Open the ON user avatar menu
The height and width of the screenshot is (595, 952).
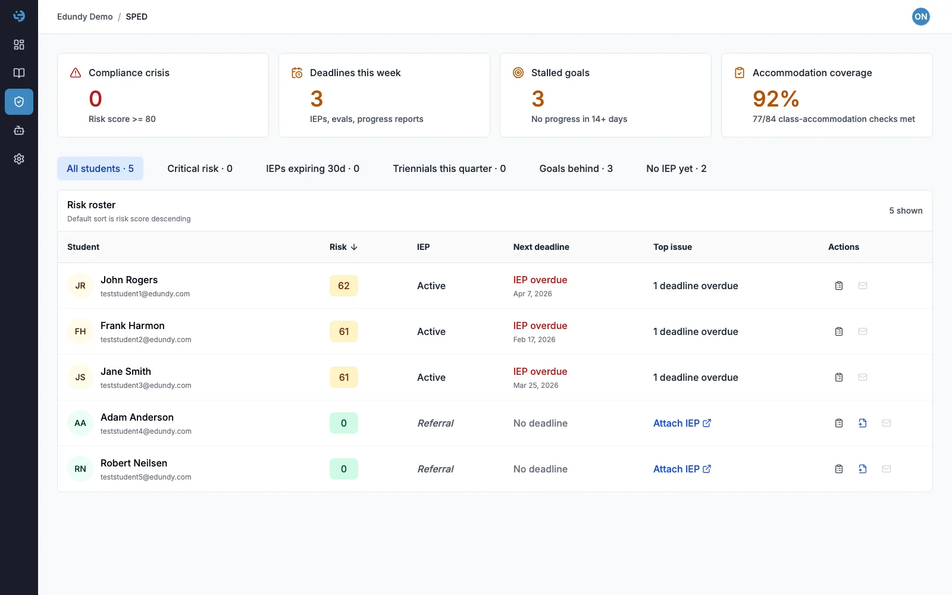pyautogui.click(x=920, y=17)
